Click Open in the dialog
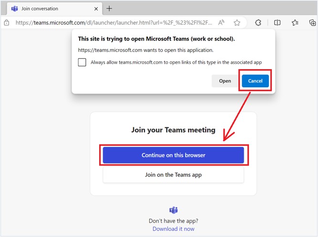The height and width of the screenshot is (237, 318). point(225,81)
